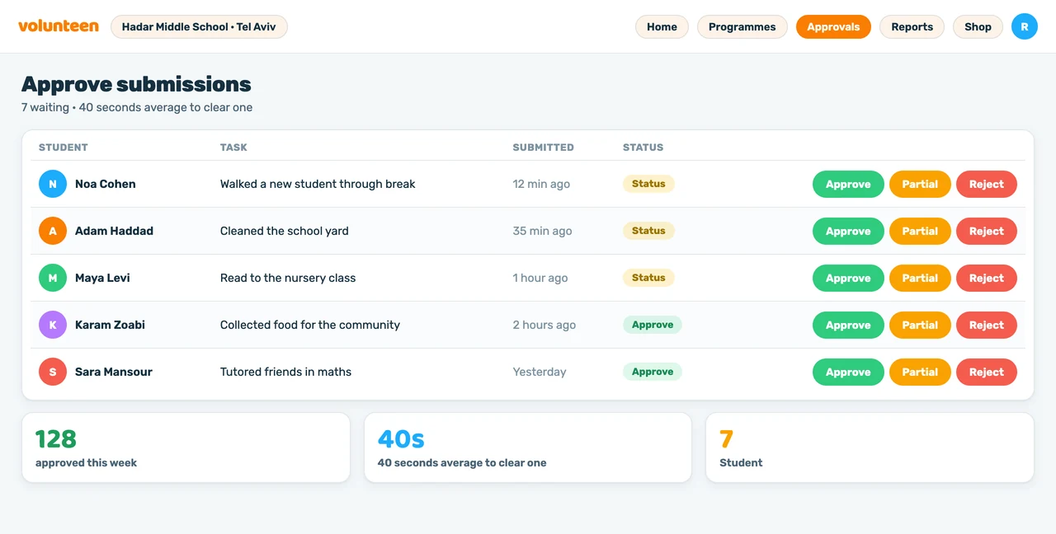1056x534 pixels.
Task: Reject Maya Levi's submission
Action: [x=987, y=278]
